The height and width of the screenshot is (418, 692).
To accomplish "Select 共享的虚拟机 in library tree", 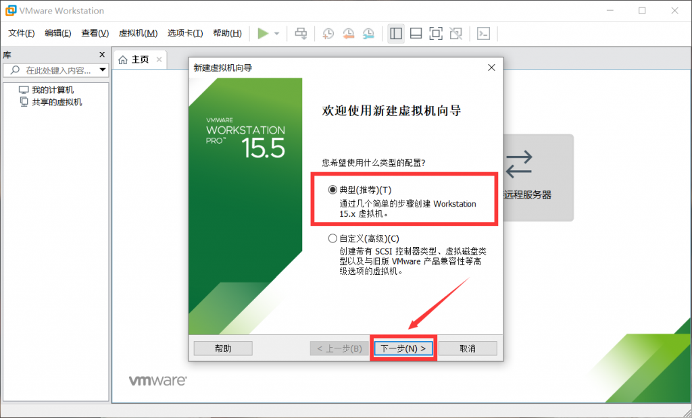I will (x=57, y=102).
